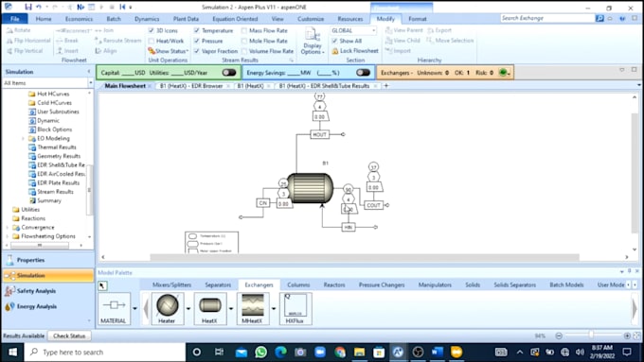Open the All Items filter dropdown
Image resolution: width=644 pixels, height=362 pixels.
pos(90,83)
